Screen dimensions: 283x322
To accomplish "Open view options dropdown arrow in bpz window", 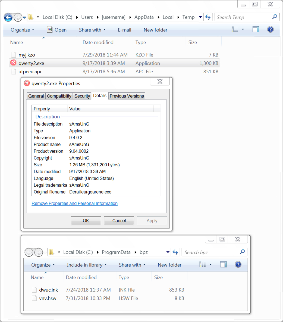I will click(x=210, y=264).
